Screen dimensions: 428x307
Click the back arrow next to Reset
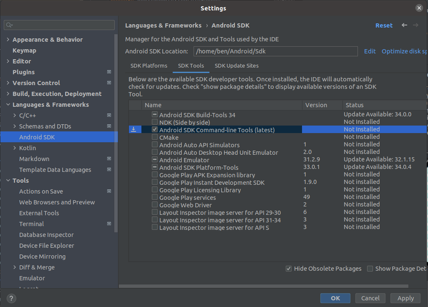[x=404, y=25]
